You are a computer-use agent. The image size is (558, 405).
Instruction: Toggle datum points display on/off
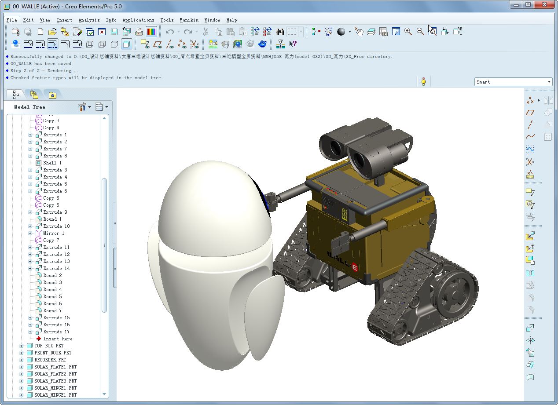tap(182, 44)
